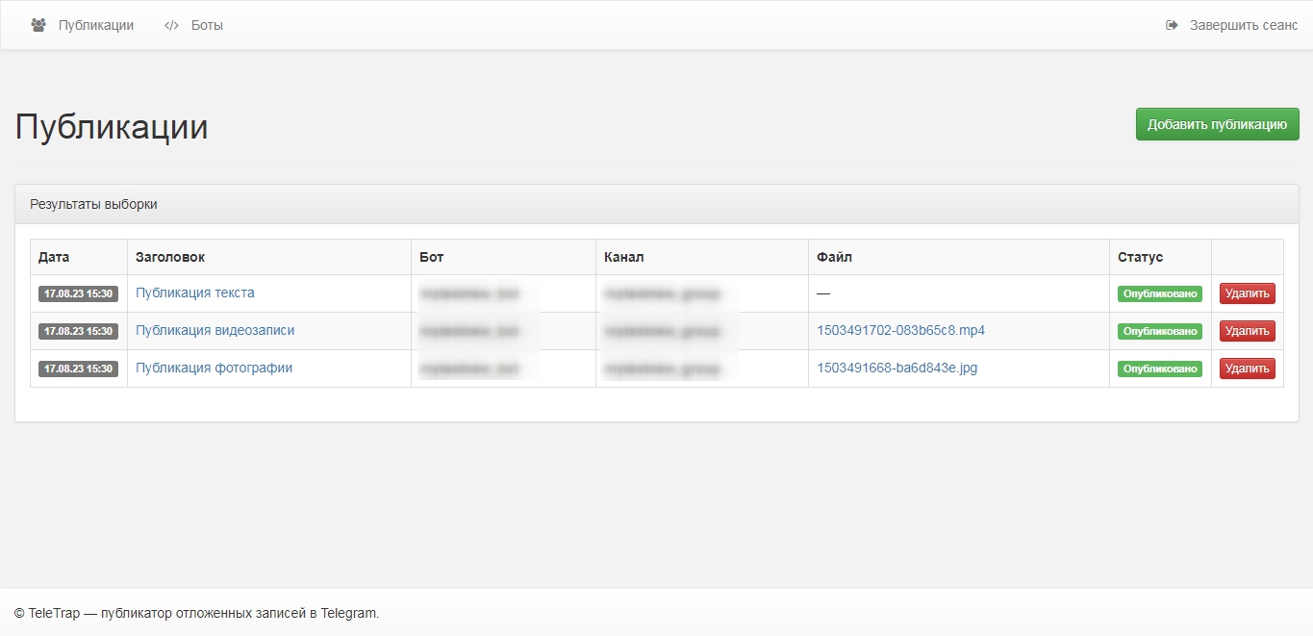The image size is (1313, 636).
Task: Click the date badge in Публикация текста row
Action: pos(78,293)
